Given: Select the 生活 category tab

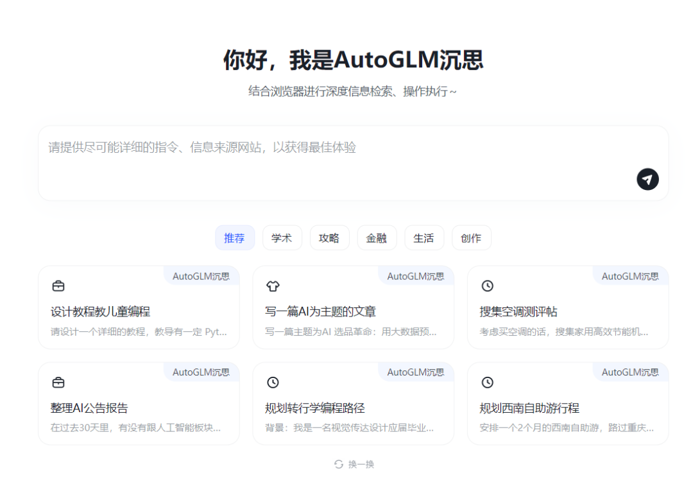Looking at the screenshot, I should pyautogui.click(x=424, y=237).
